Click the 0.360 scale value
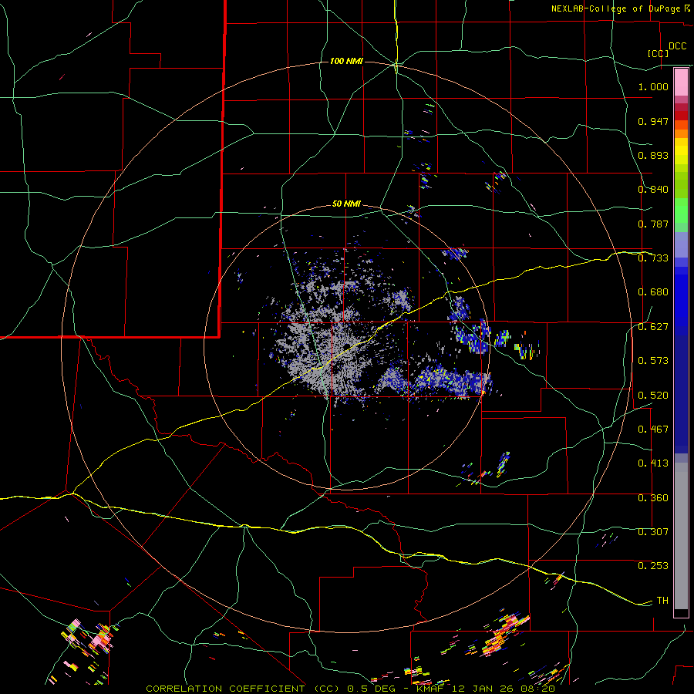 click(x=653, y=498)
